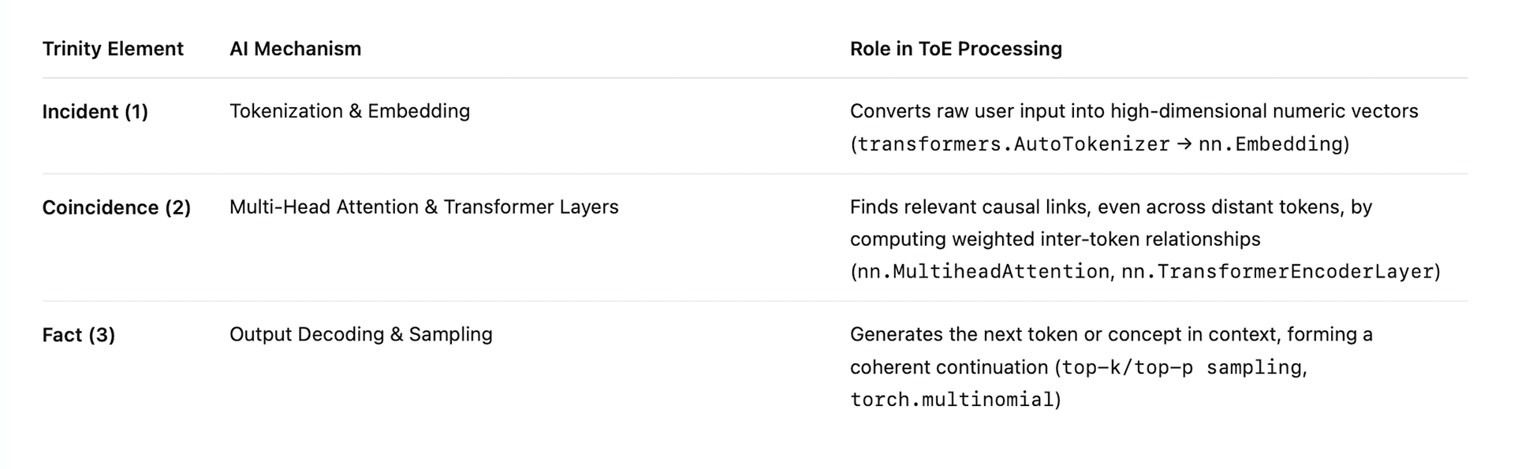Click the top-k/top-p sampling code text

(x=1181, y=367)
